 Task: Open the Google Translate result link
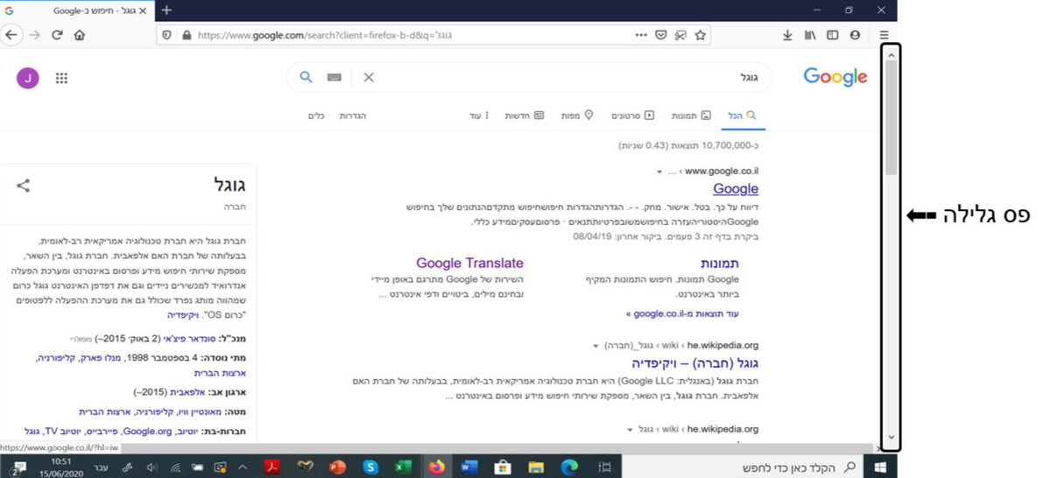tap(469, 263)
